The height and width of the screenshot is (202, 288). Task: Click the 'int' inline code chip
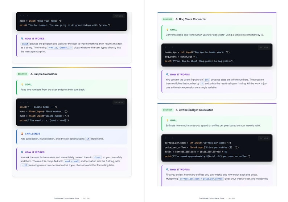tap(207, 80)
